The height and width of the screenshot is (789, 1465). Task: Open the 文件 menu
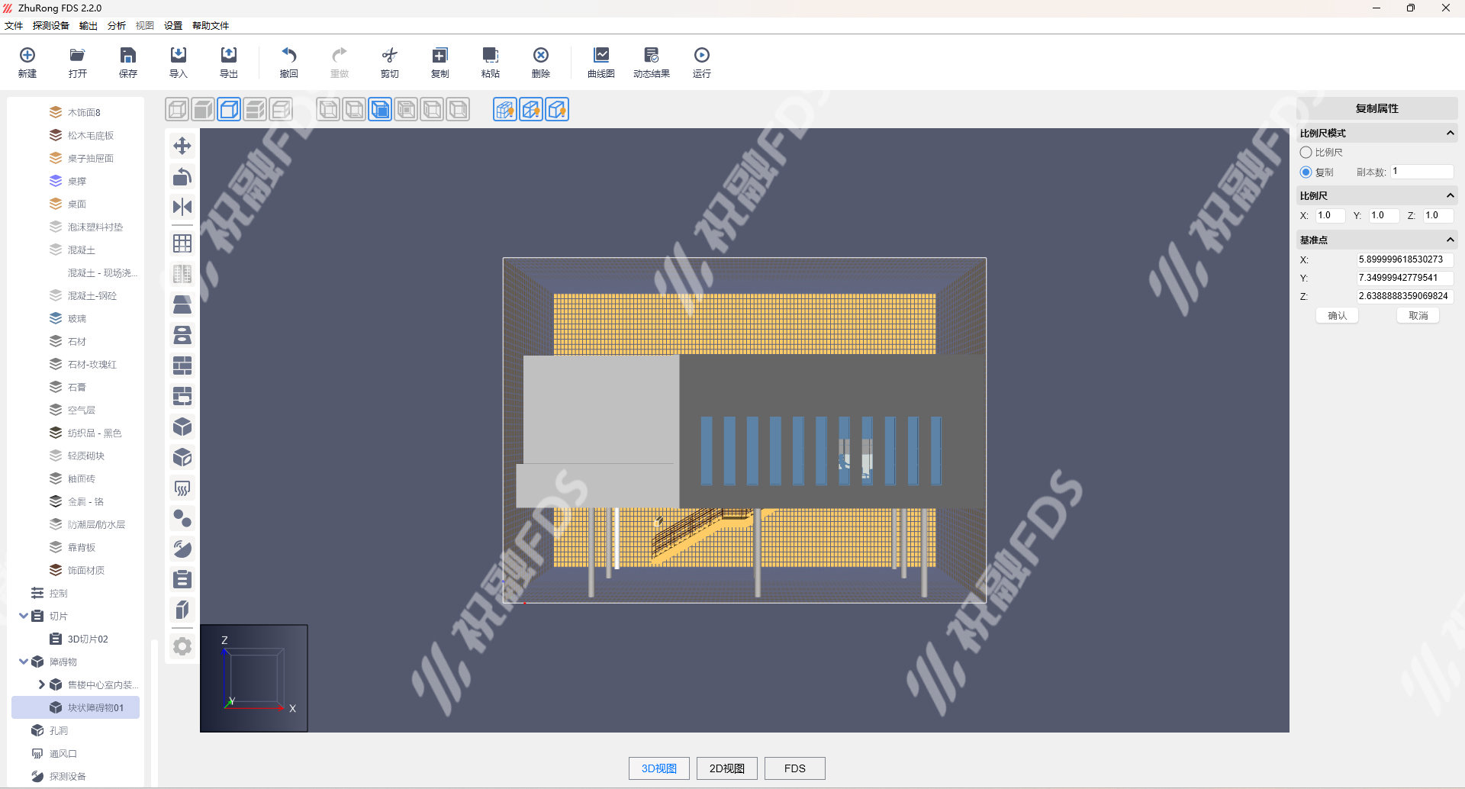14,26
